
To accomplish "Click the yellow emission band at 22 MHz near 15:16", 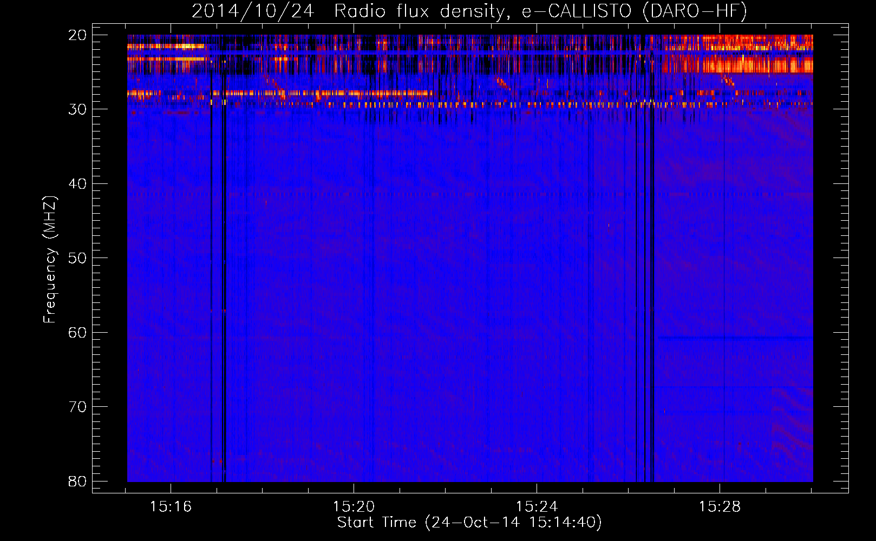I will [166, 47].
